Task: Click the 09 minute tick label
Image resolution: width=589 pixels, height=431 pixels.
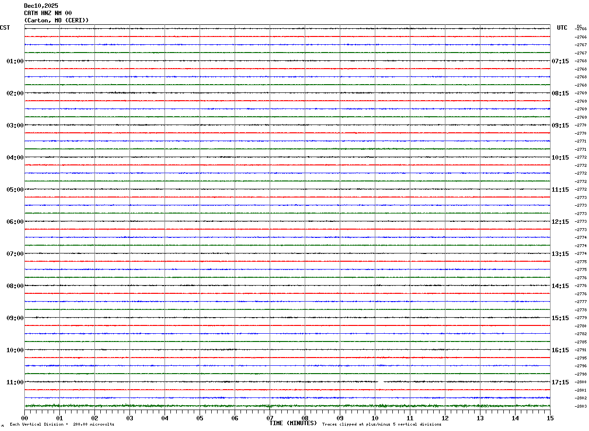Action: tap(340, 418)
